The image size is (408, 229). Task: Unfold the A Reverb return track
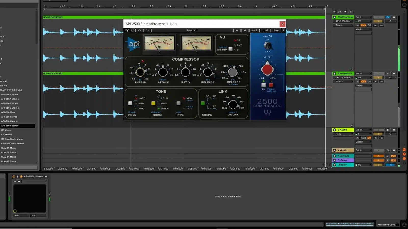coord(335,156)
